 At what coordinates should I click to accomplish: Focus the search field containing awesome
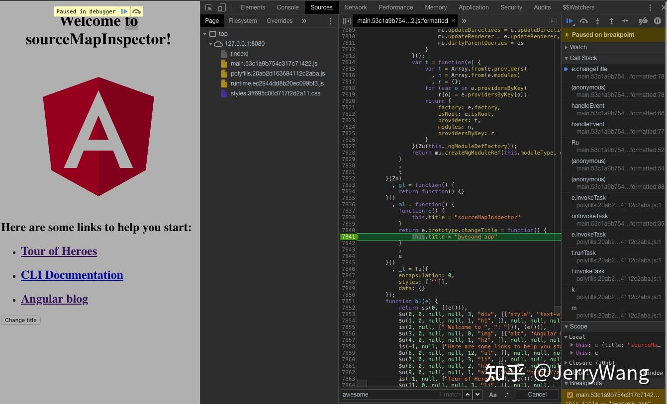pyautogui.click(x=401, y=395)
